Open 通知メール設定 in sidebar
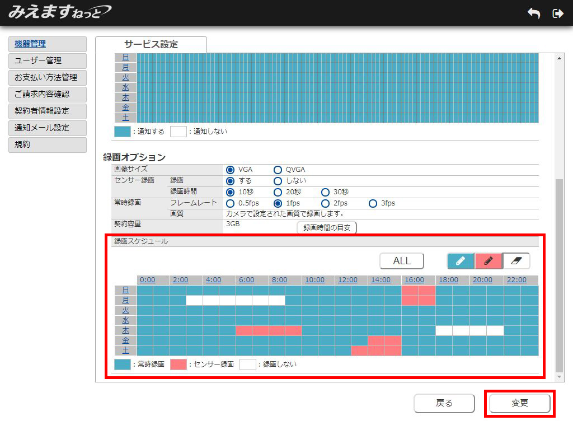Viewport: 573px width, 430px height. 48,128
